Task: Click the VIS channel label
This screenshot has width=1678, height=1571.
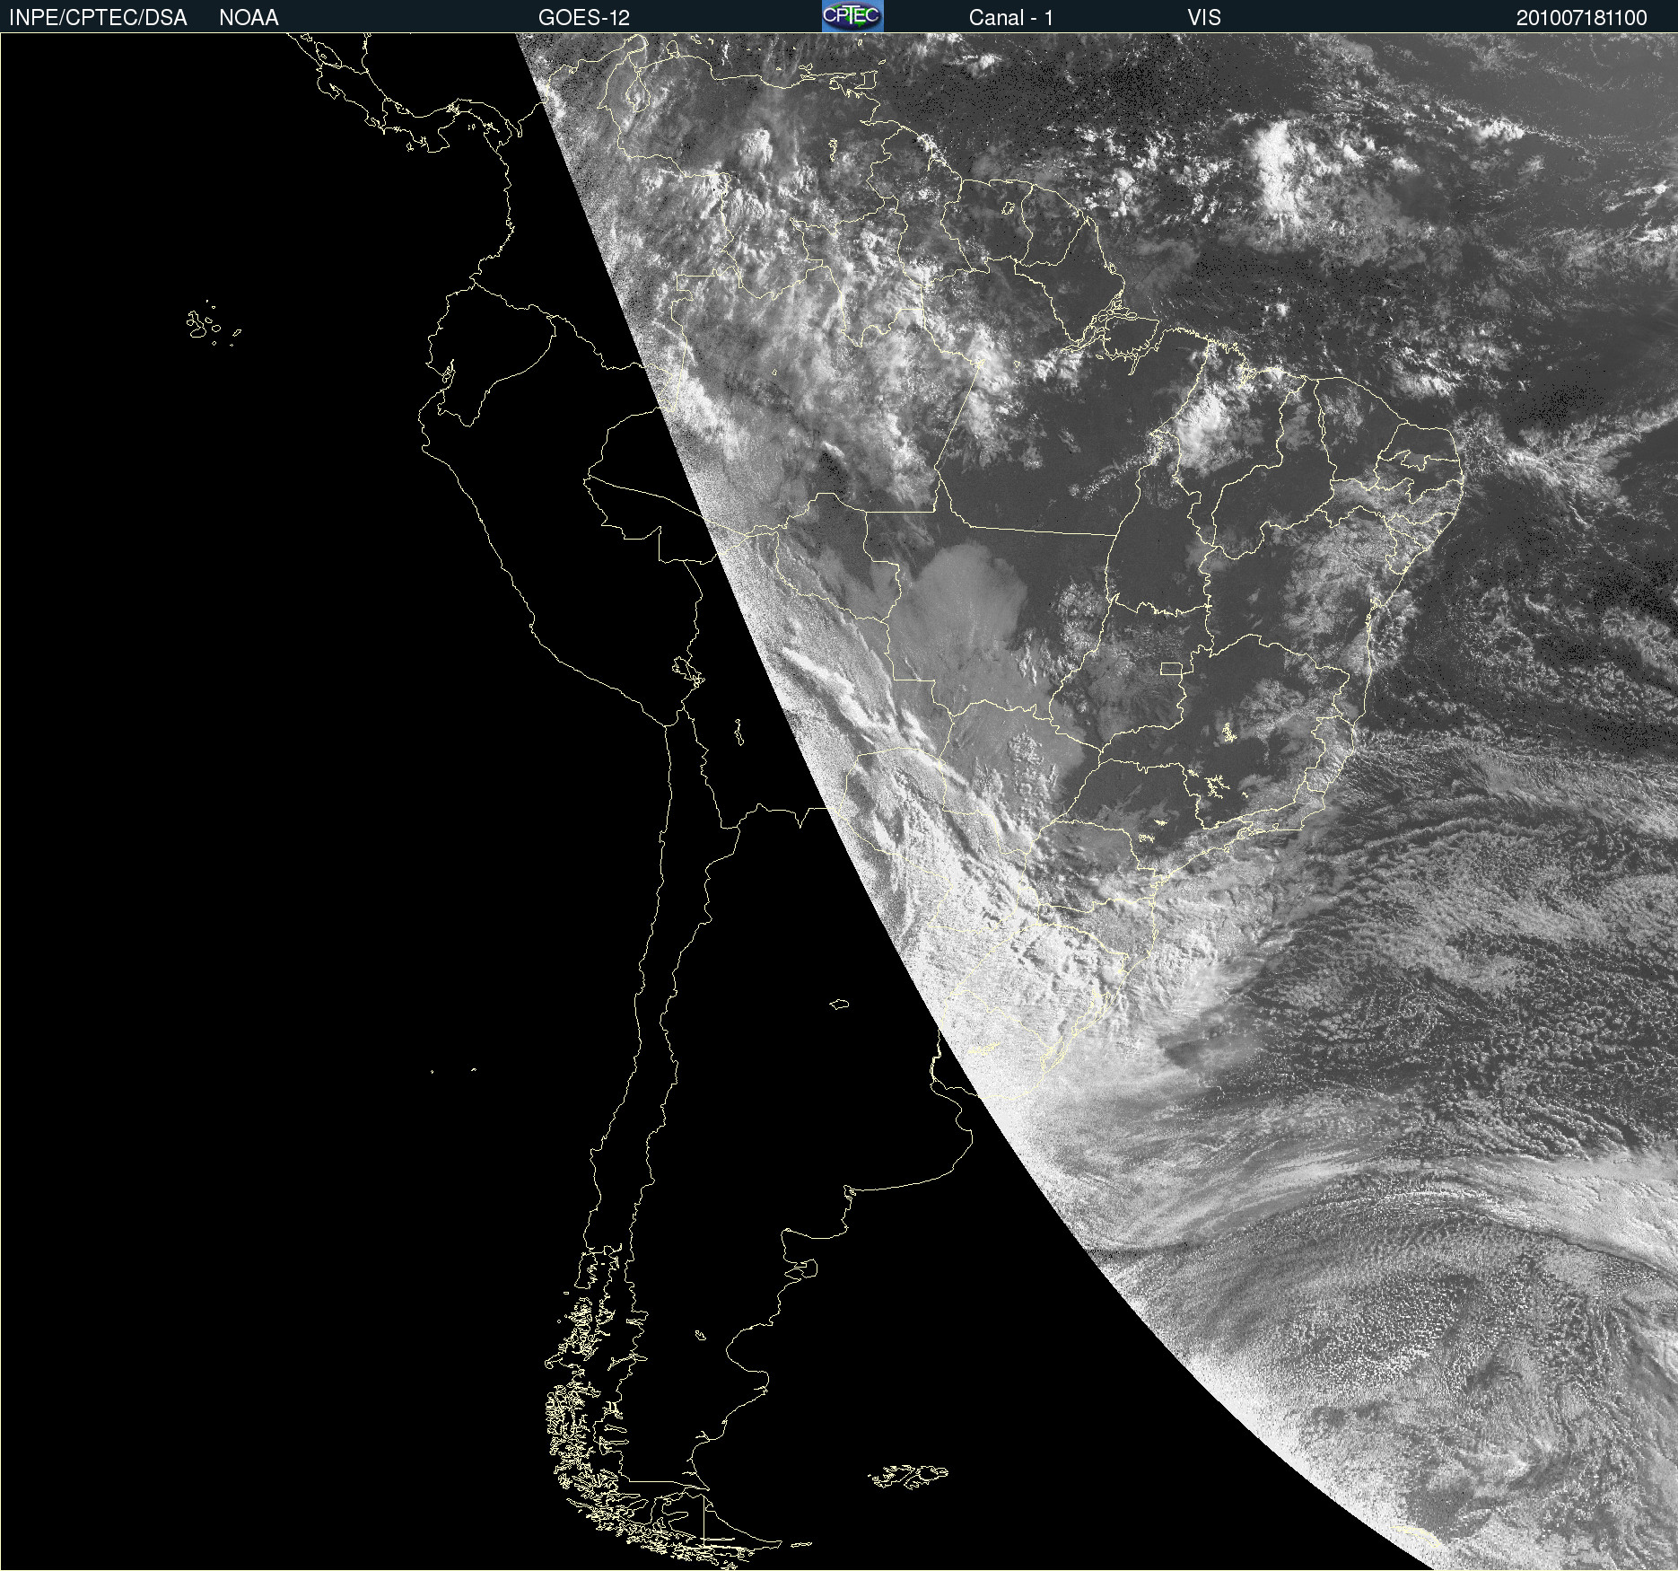Action: [x=1204, y=18]
